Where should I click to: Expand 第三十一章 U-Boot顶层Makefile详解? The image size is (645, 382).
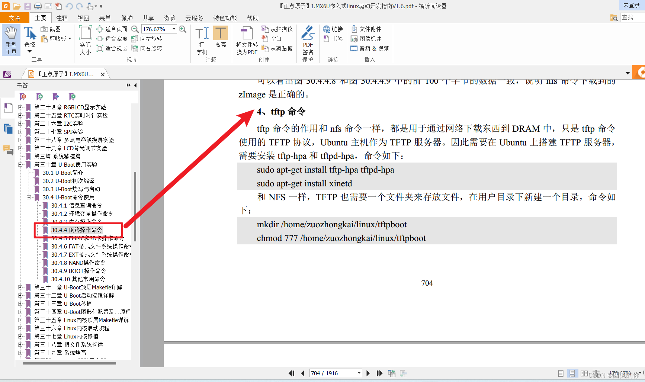pos(20,287)
